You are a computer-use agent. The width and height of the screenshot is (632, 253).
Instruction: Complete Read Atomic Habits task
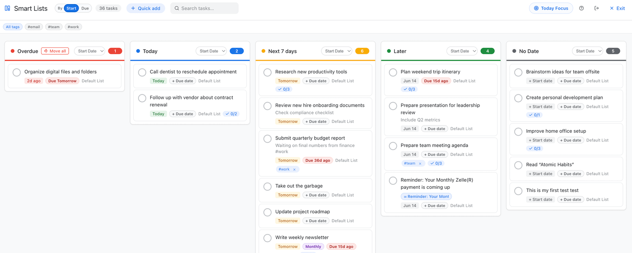(x=519, y=165)
